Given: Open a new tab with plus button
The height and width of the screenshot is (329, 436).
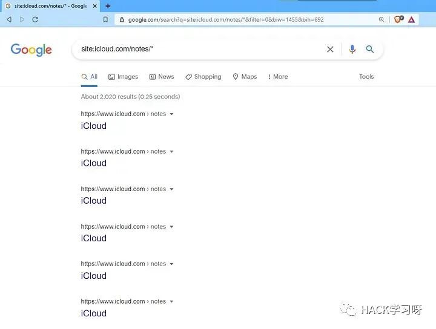Looking at the screenshot, I should [108, 6].
